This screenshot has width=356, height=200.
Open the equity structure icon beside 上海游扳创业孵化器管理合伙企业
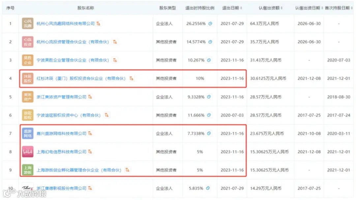click(x=127, y=170)
